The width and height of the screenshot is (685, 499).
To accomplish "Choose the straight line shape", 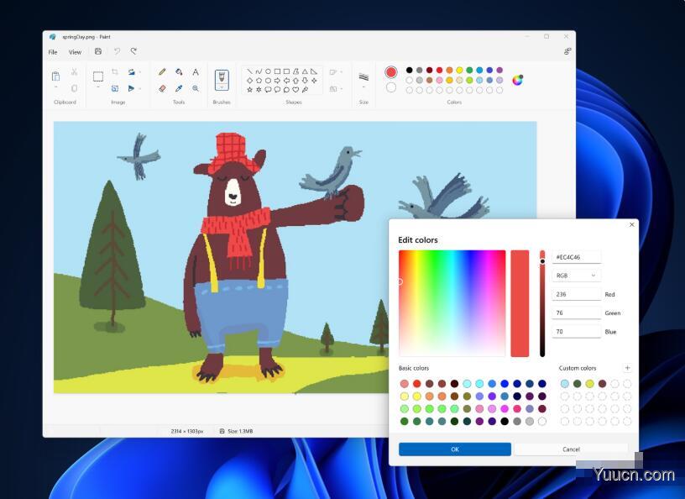I will click(249, 71).
